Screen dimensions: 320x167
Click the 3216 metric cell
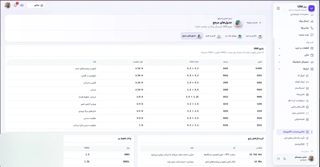[x=226, y=104]
